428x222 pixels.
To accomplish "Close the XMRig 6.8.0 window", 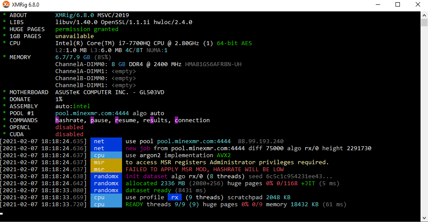I will click(418, 5).
